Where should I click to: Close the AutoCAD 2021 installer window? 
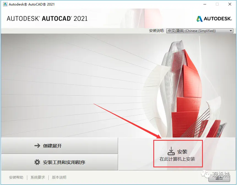[230, 4]
